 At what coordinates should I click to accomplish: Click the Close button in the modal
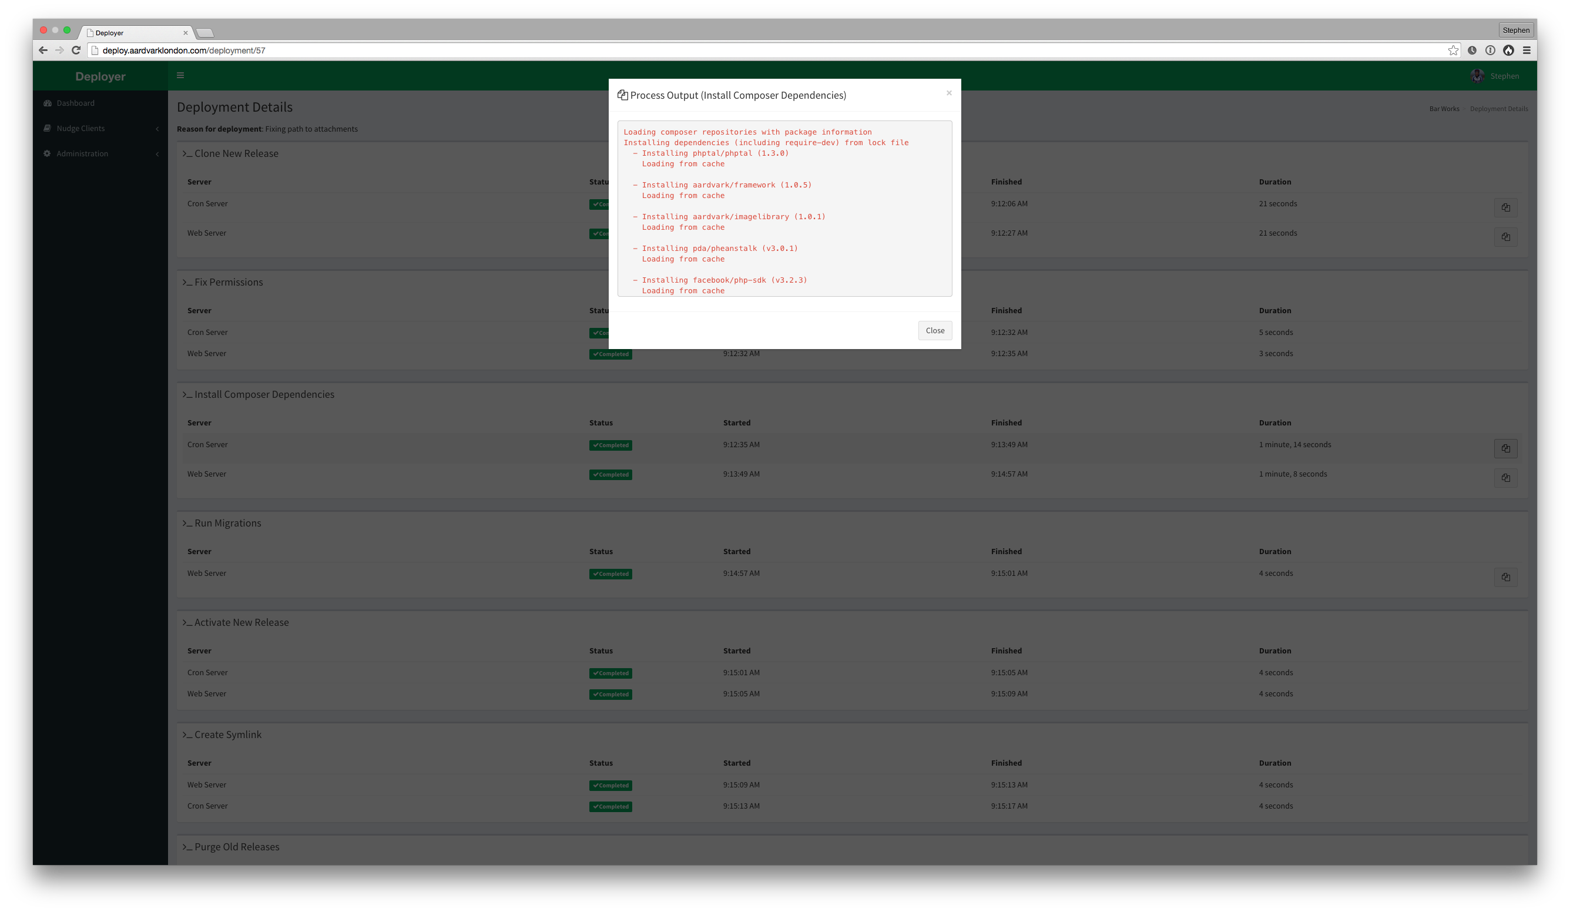point(934,331)
